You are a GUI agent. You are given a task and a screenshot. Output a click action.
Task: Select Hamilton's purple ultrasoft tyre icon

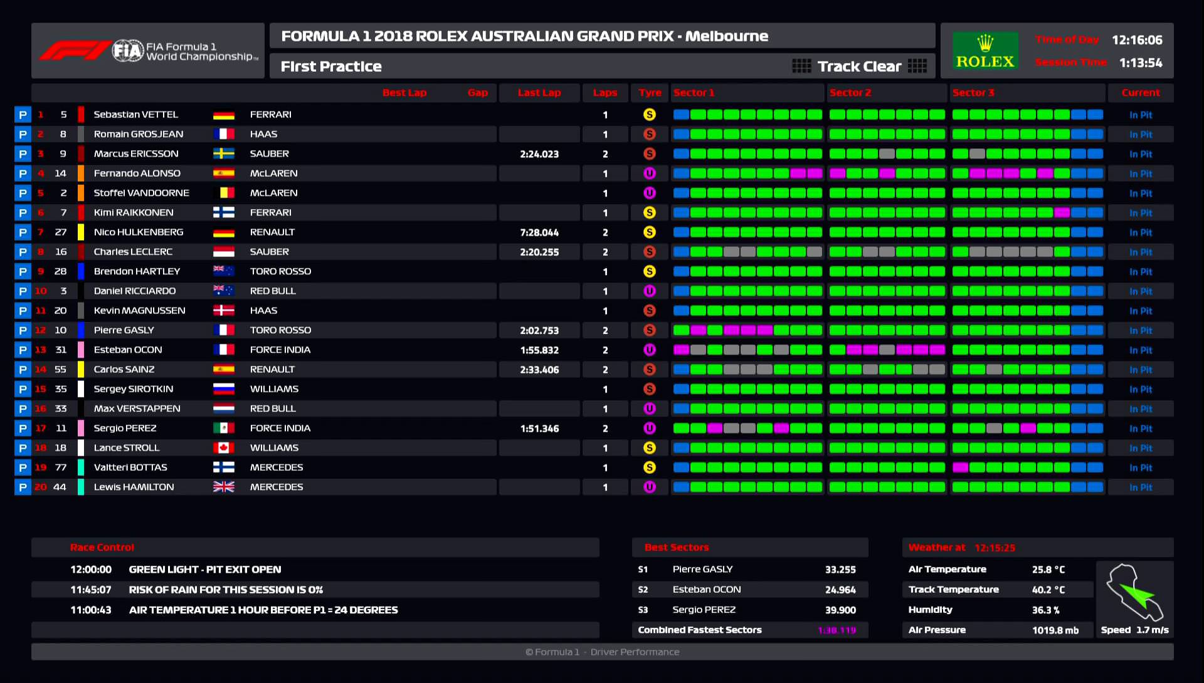[650, 487]
